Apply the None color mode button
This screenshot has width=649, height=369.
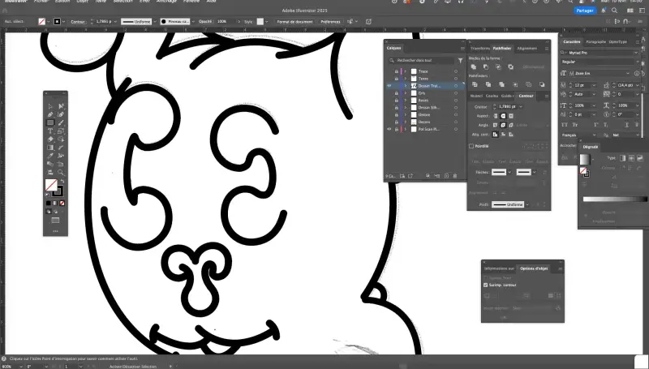point(62,203)
